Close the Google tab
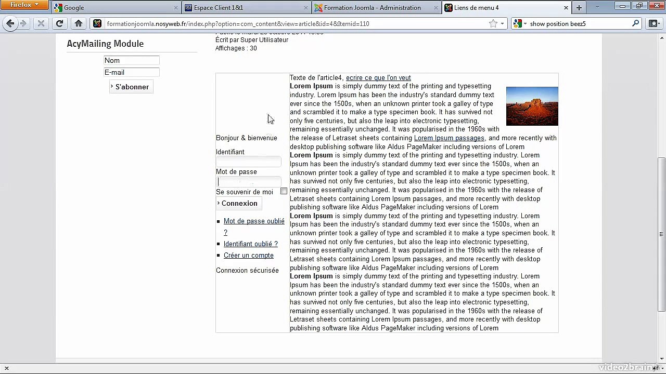Screen dimensions: 666x374 [176, 8]
